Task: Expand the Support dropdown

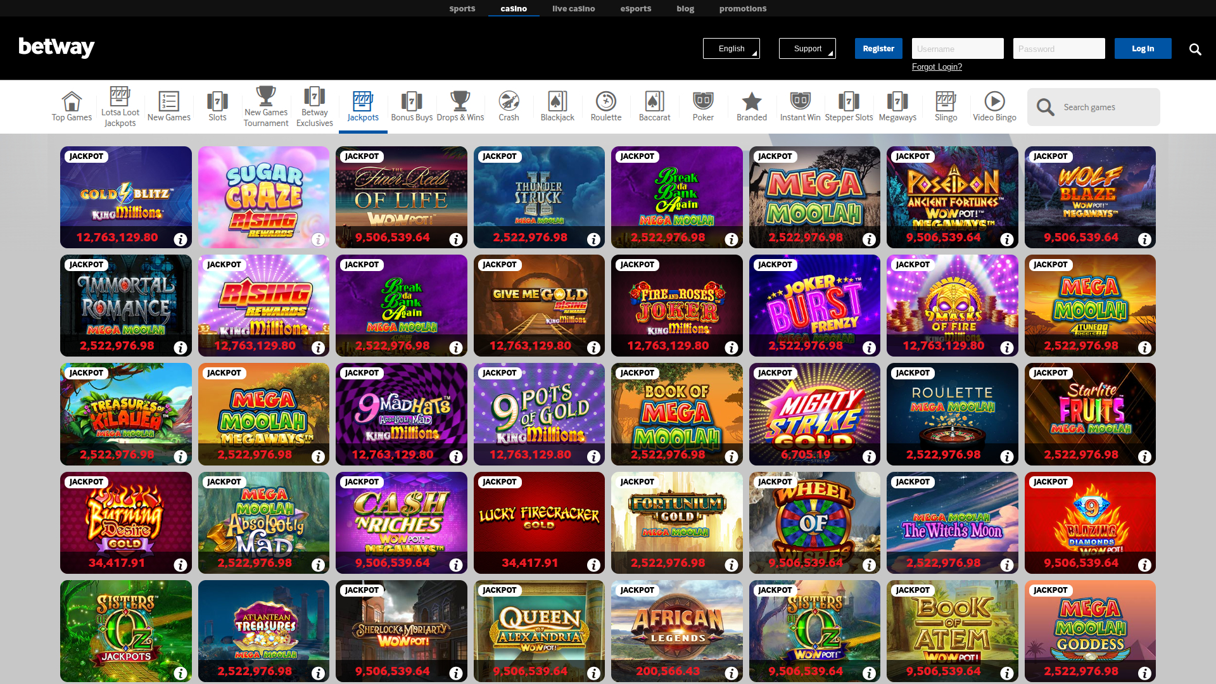Action: coord(807,48)
